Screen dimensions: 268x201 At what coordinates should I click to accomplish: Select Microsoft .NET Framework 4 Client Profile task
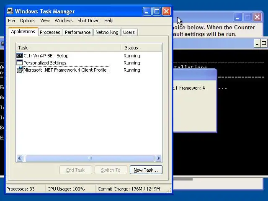coord(66,70)
